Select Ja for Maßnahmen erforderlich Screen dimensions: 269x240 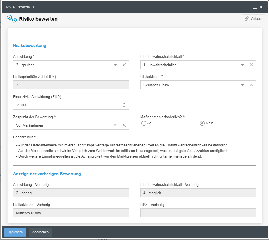[144, 123]
